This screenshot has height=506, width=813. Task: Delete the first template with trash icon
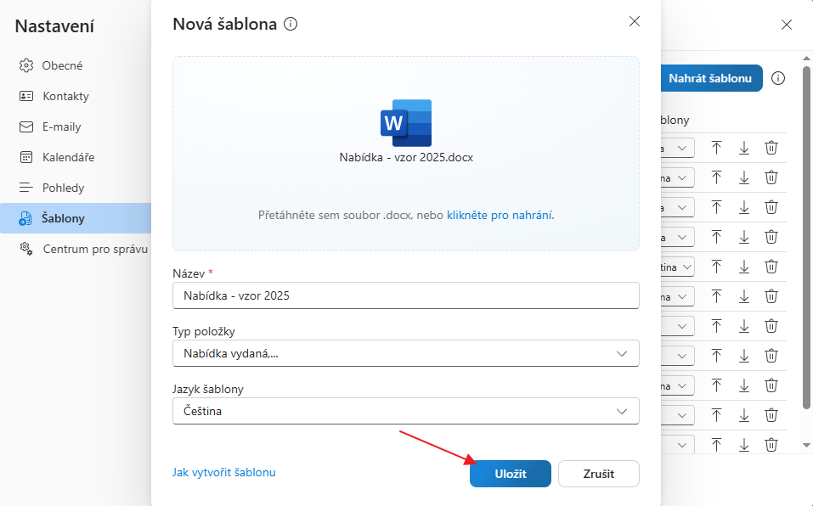pyautogui.click(x=771, y=148)
